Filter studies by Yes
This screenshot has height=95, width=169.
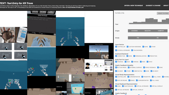[x=138, y=38]
